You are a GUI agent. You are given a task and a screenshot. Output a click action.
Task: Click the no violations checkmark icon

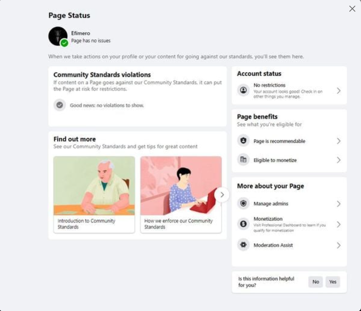click(x=60, y=105)
